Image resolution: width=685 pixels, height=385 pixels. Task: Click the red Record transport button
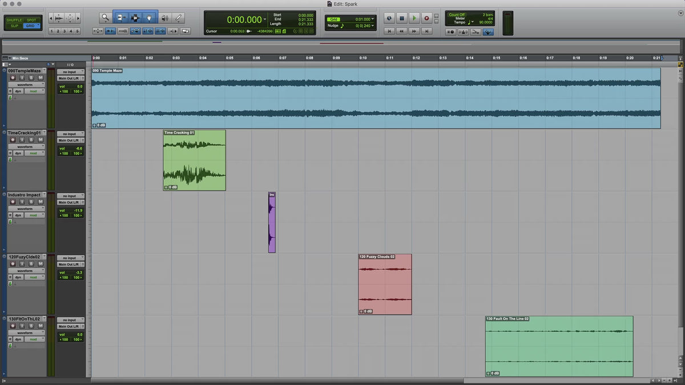[426, 18]
